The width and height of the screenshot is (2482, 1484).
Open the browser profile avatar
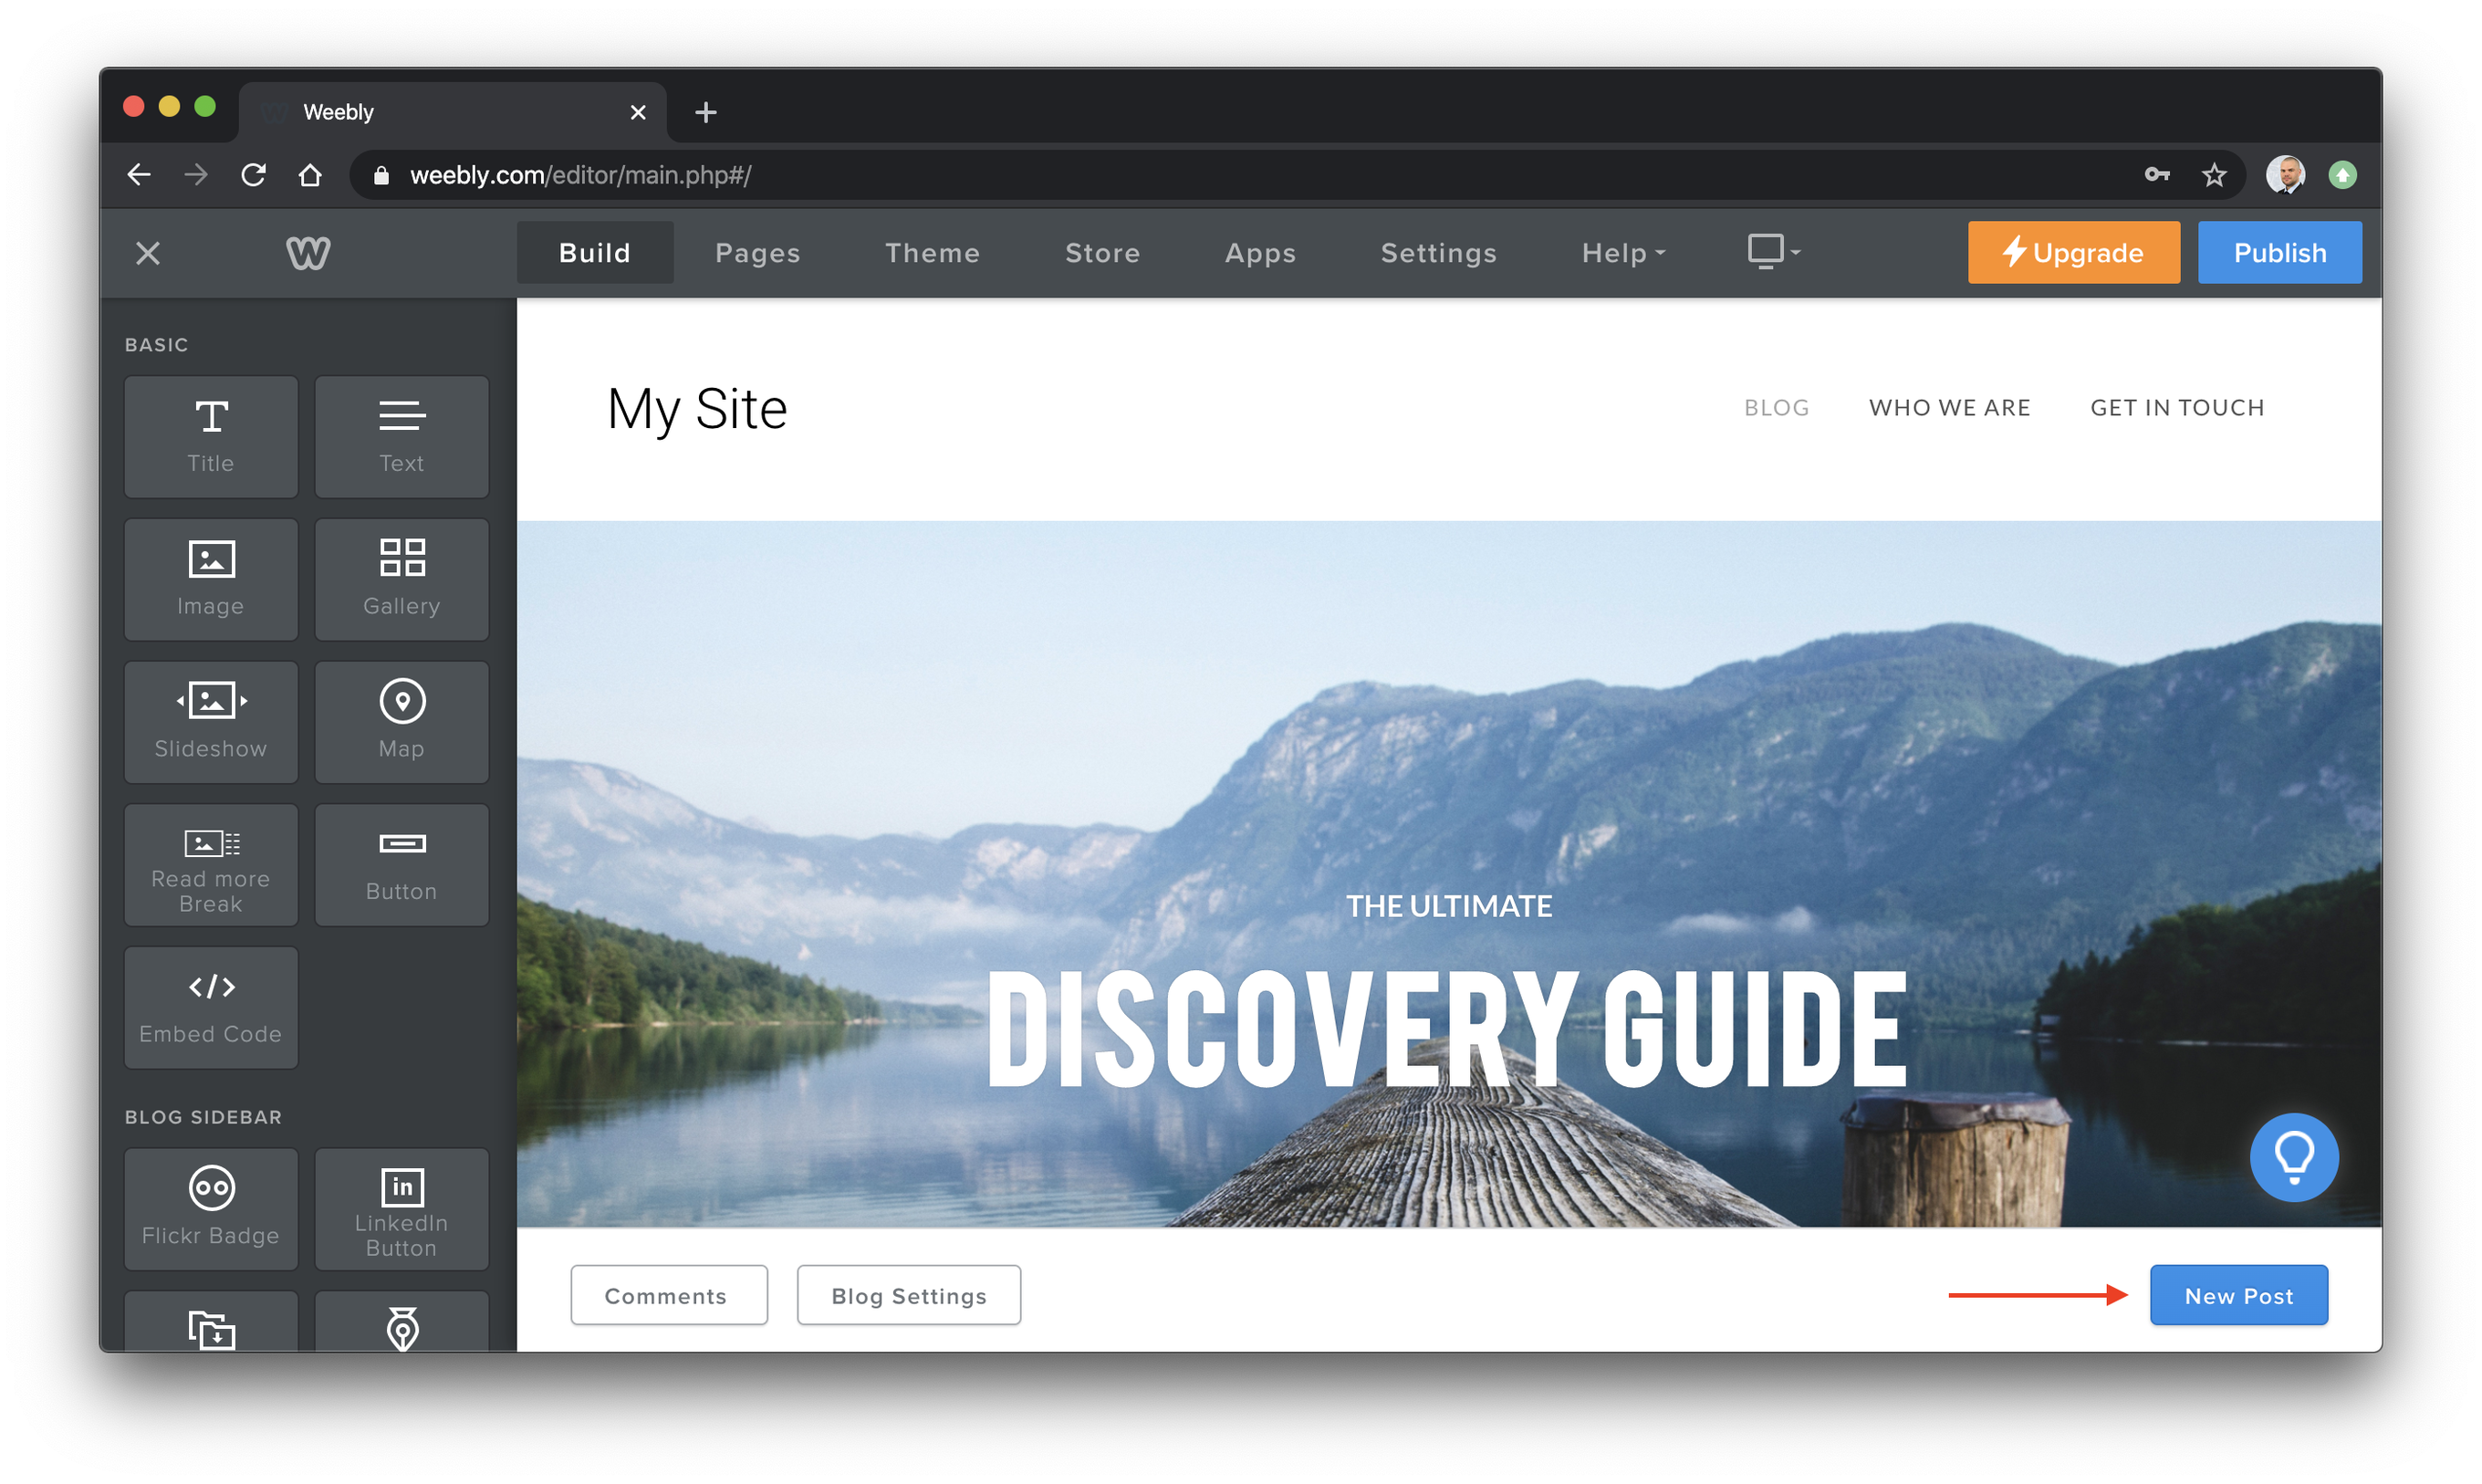coord(2285,175)
